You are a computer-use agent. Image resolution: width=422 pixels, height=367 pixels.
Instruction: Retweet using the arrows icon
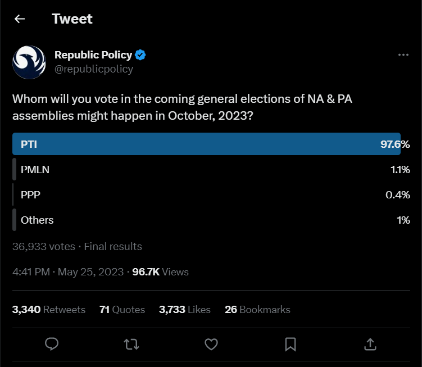click(131, 345)
